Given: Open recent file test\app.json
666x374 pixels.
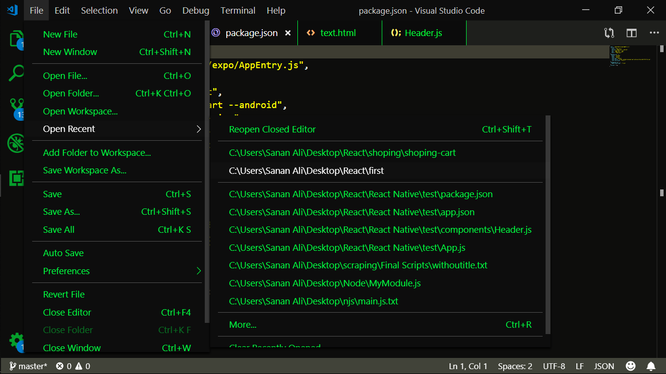Looking at the screenshot, I should coord(380,212).
